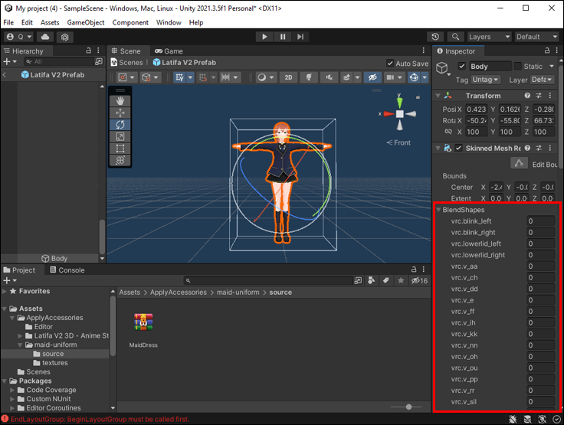
Task: Open the Window menu
Action: (169, 22)
